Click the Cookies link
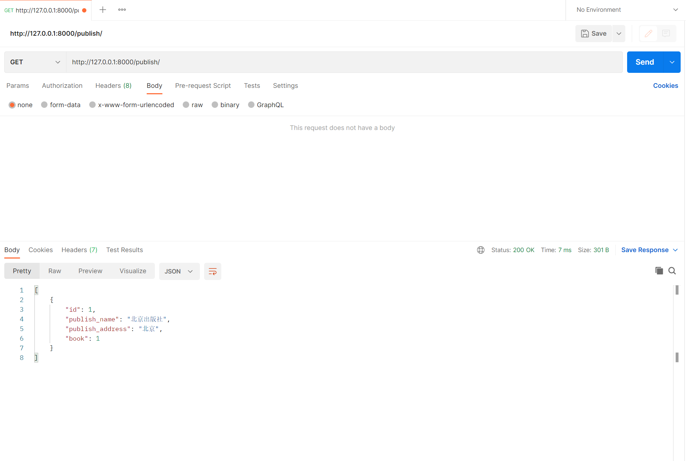The height and width of the screenshot is (461, 686). [665, 86]
